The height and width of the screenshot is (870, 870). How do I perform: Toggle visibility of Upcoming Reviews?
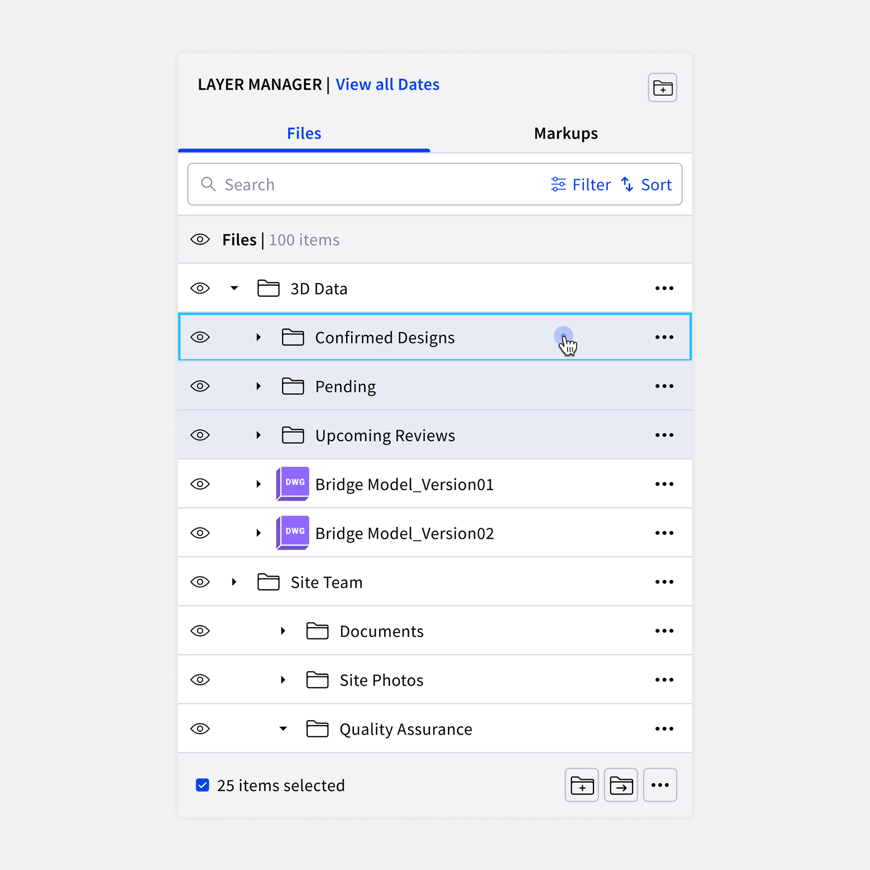[x=200, y=435]
